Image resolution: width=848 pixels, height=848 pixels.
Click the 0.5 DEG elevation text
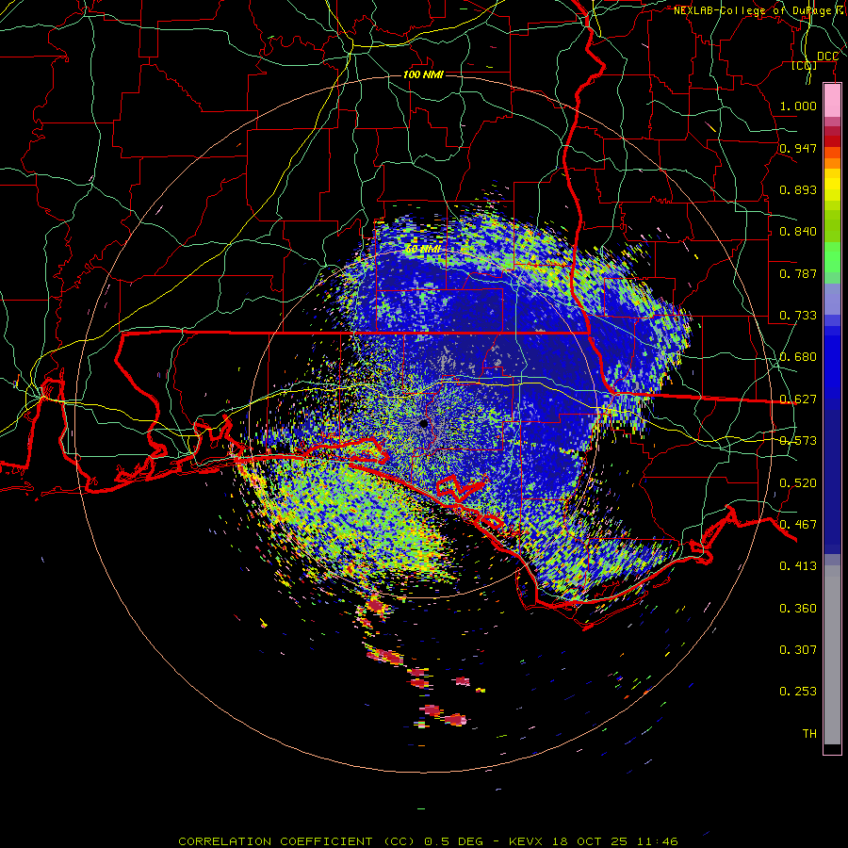click(x=453, y=841)
